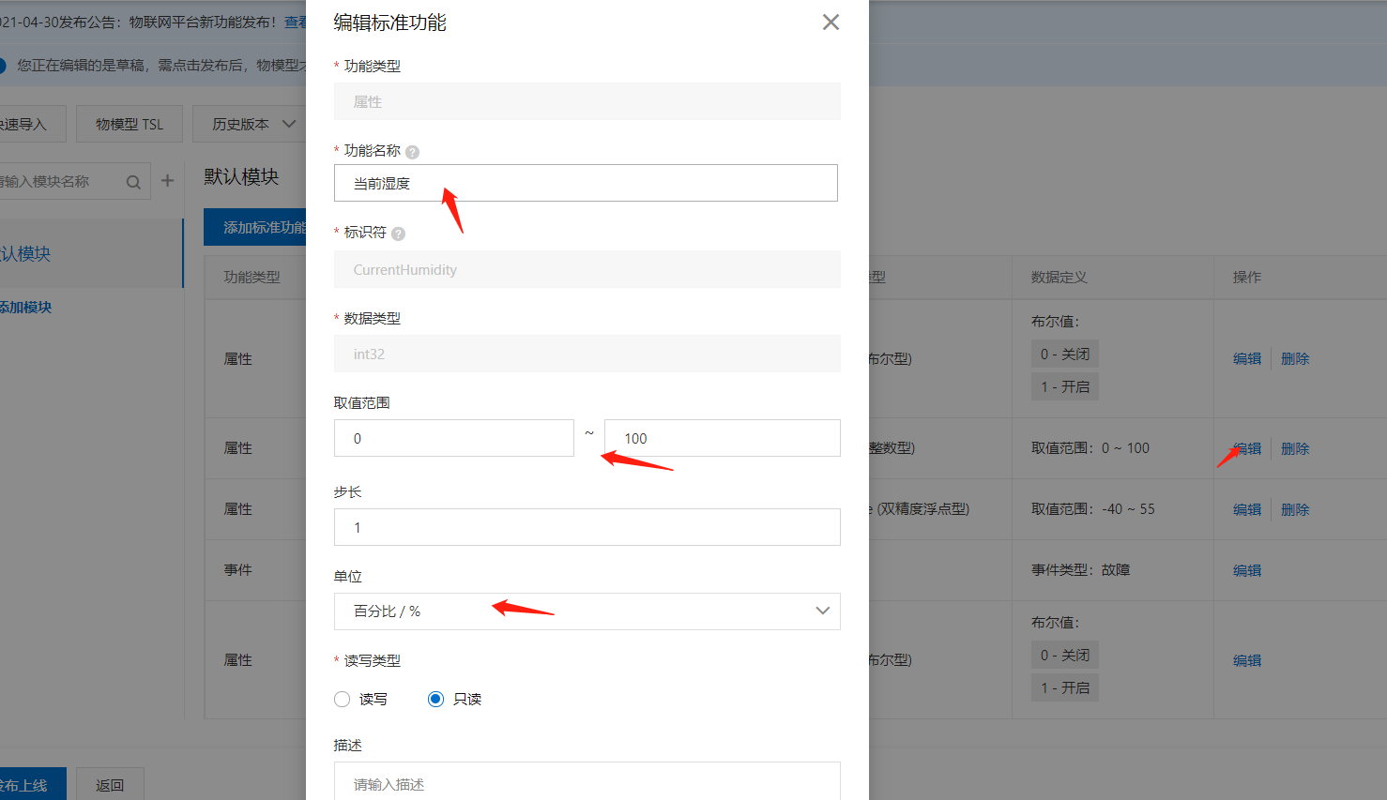The image size is (1387, 800).
Task: Click the info icon in draft notice
Action: pos(2,66)
